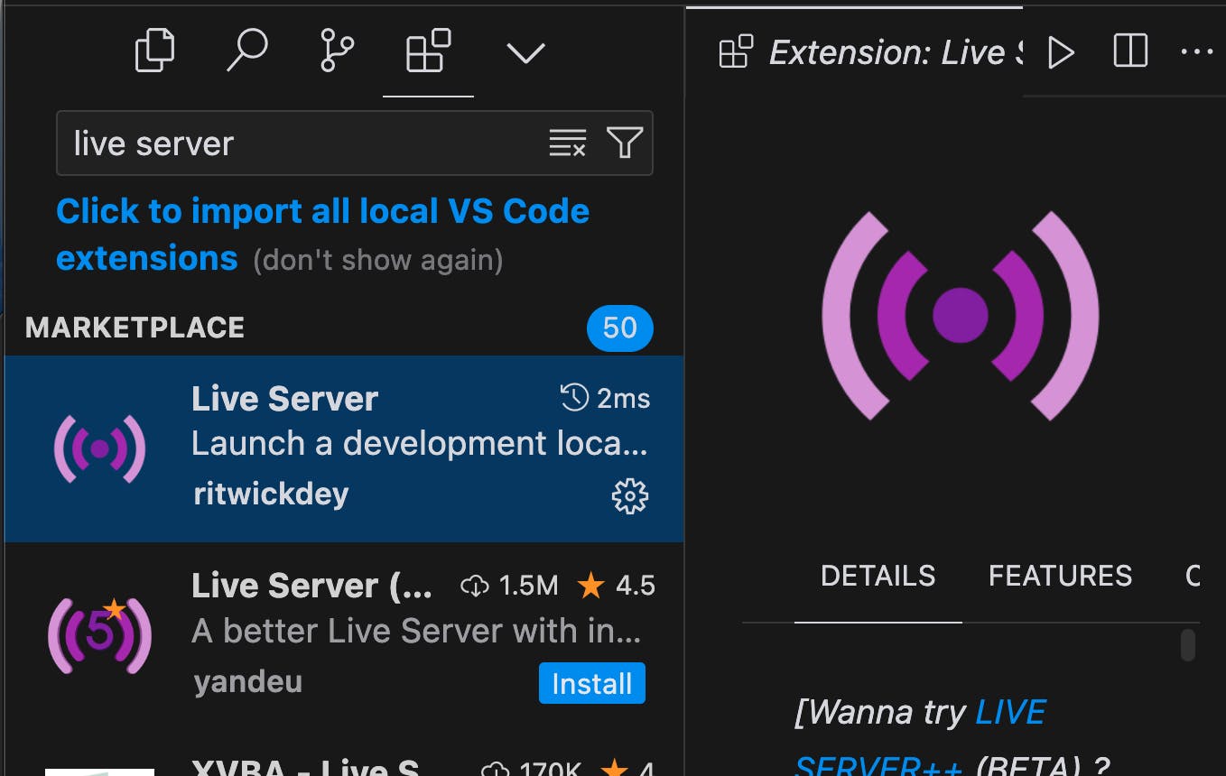The image size is (1226, 776).
Task: Run using the play icon
Action: click(x=1062, y=52)
